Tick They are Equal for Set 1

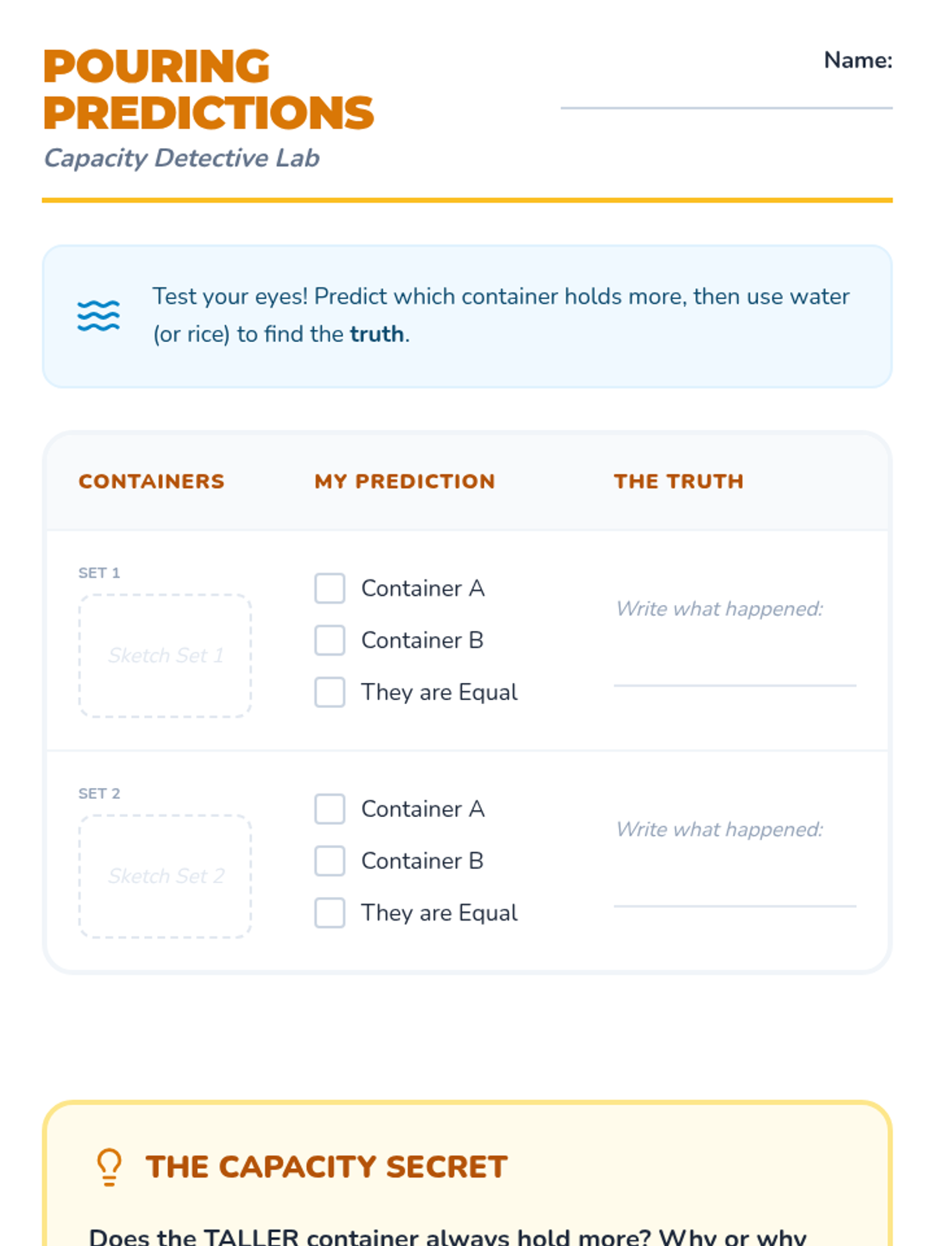click(330, 692)
